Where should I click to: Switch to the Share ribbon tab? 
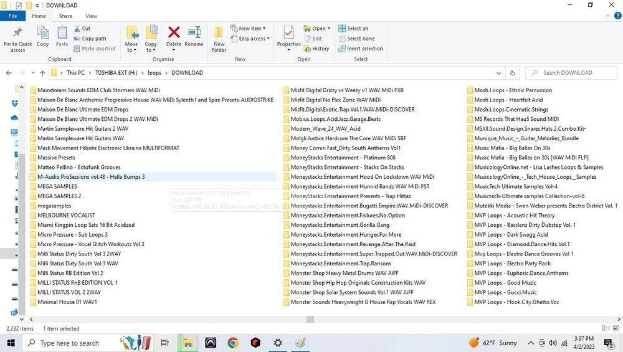pyautogui.click(x=65, y=16)
